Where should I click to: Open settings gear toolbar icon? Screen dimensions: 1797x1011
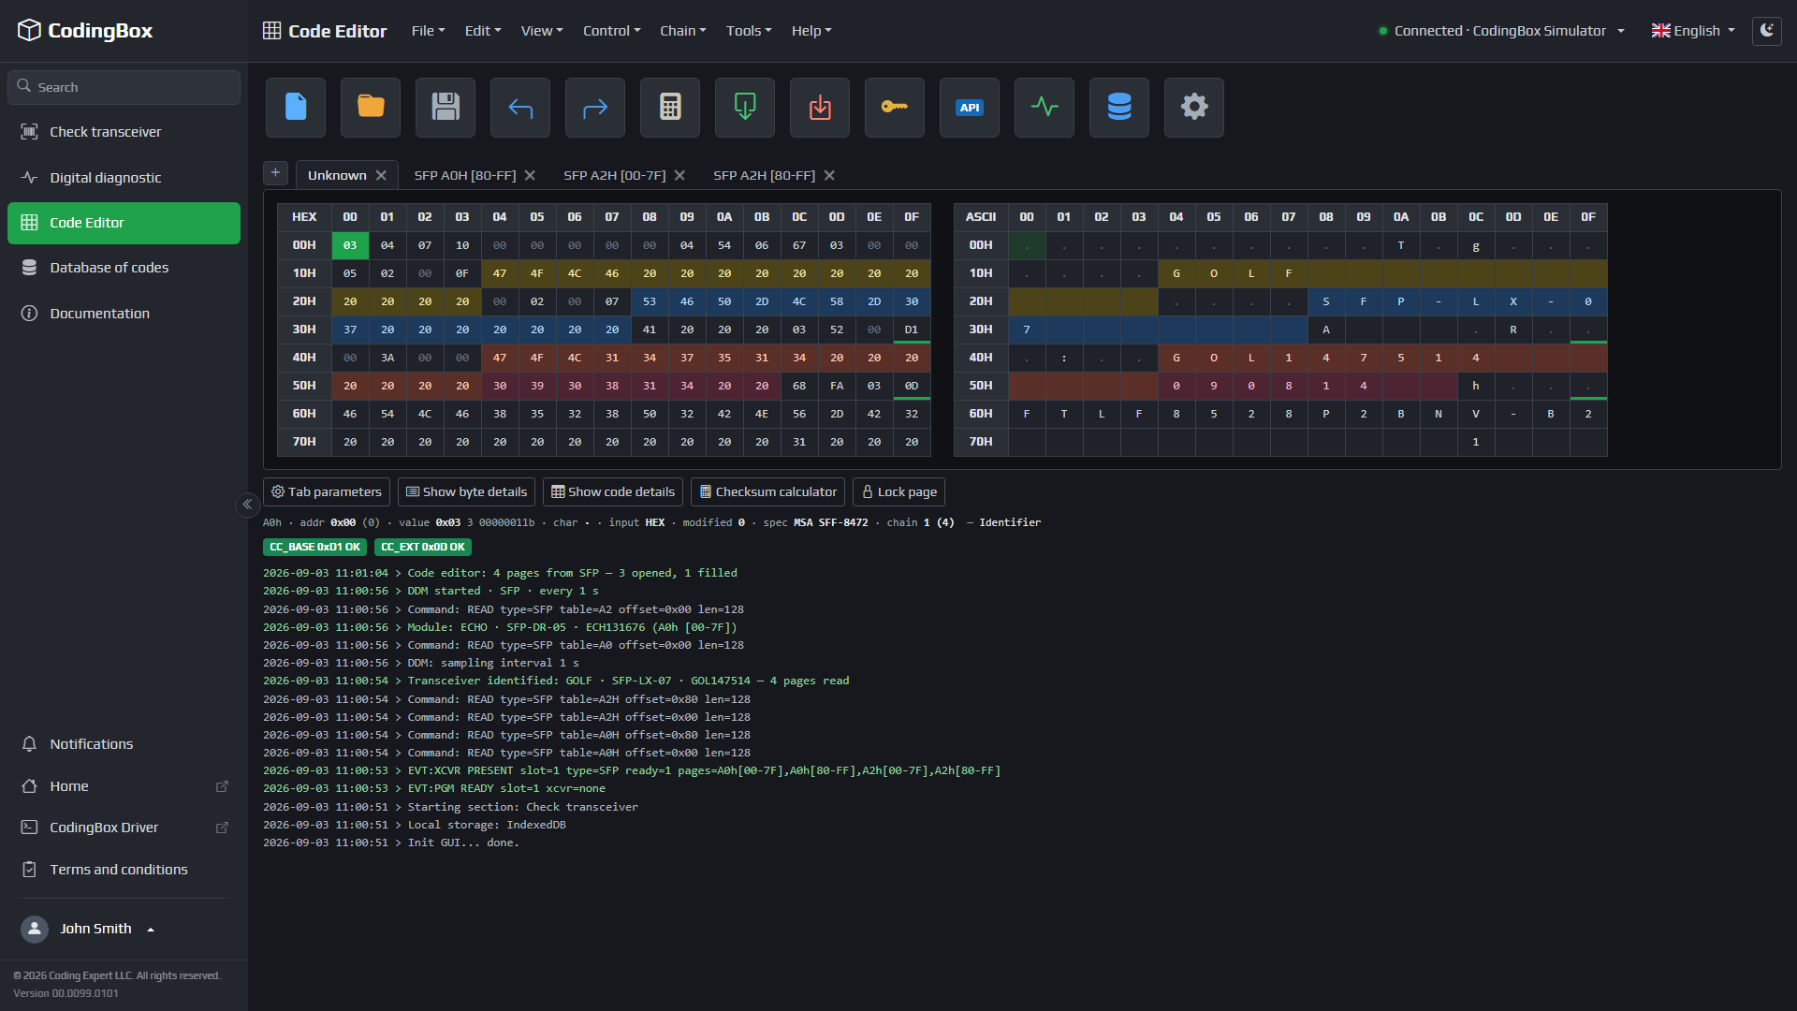point(1194,108)
